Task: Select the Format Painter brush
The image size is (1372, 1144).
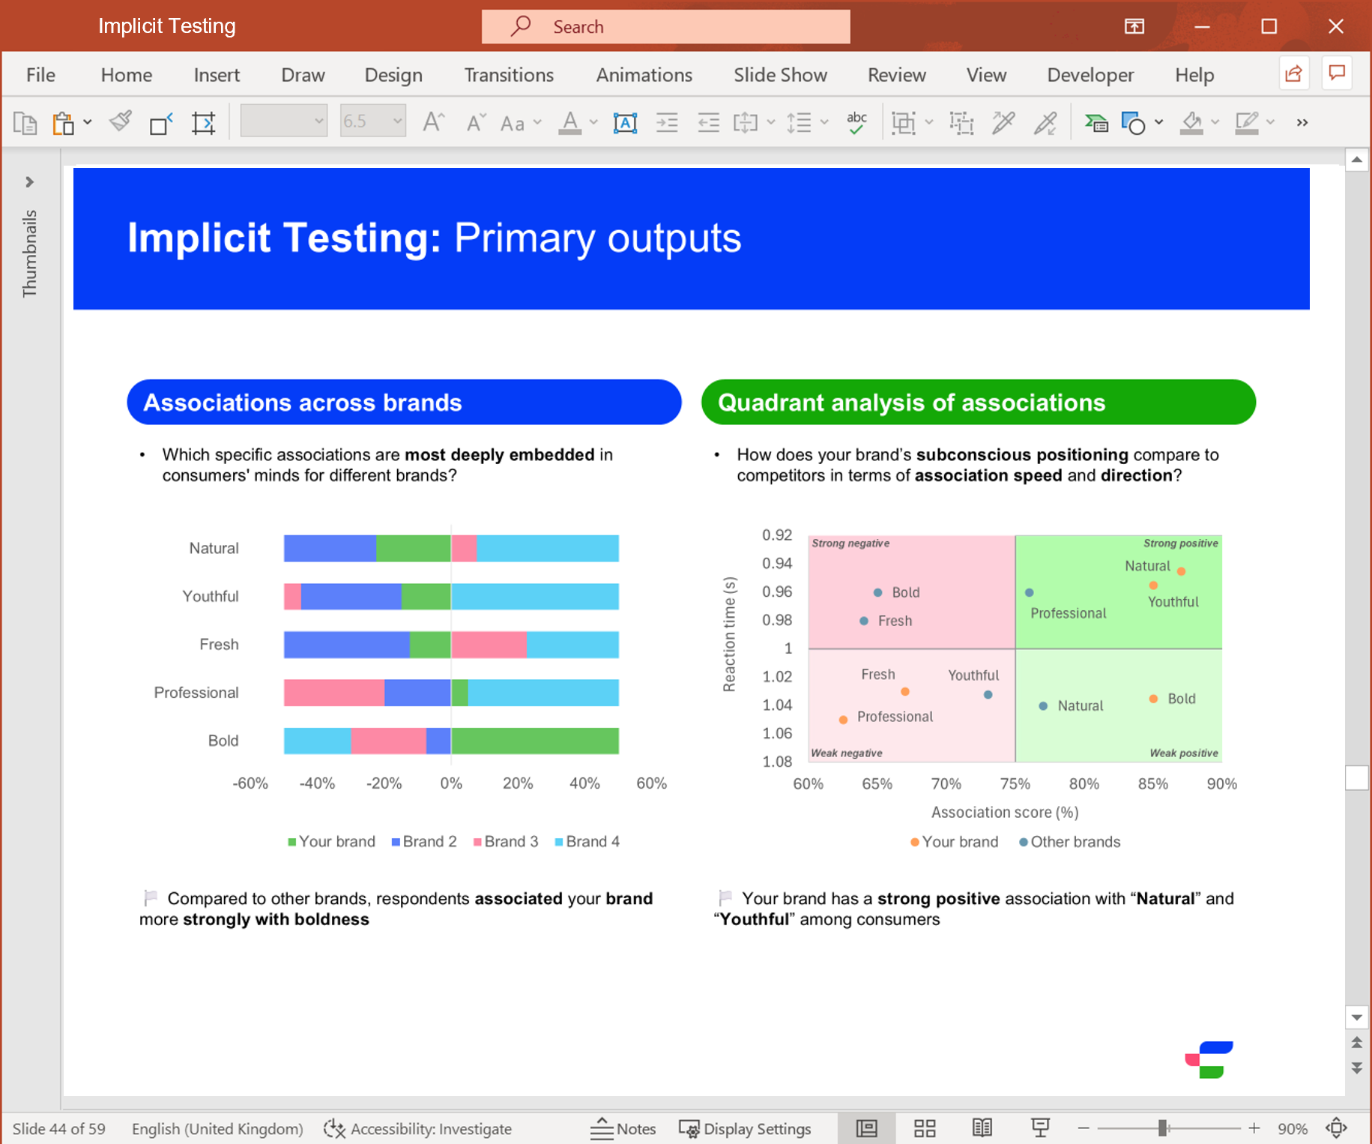Action: click(x=121, y=121)
